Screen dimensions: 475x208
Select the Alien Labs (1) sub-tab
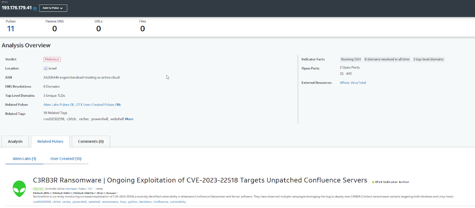24,159
